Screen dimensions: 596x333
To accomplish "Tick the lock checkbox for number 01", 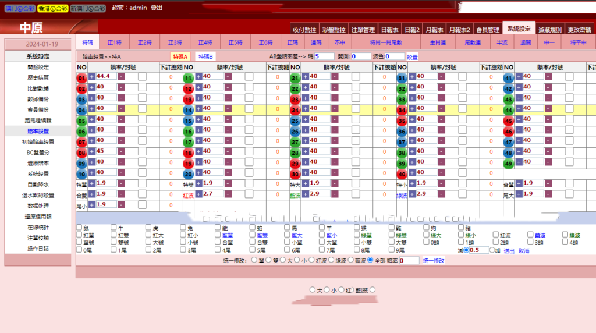I will [x=142, y=77].
